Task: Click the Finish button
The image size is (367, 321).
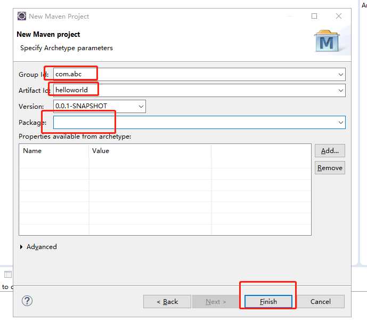Action: [x=268, y=301]
